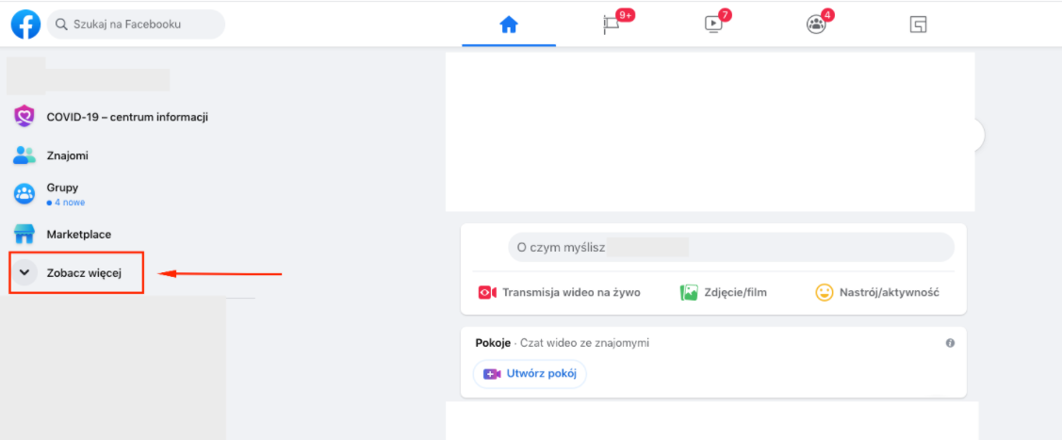This screenshot has width=1062, height=440.
Task: Open Marketplace in the sidebar
Action: [x=78, y=235]
